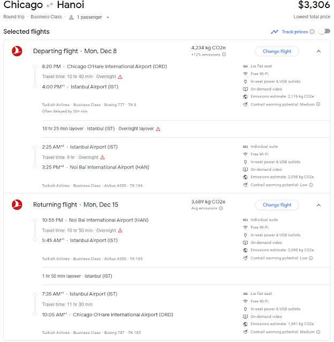Click the Round trip label

14,17
